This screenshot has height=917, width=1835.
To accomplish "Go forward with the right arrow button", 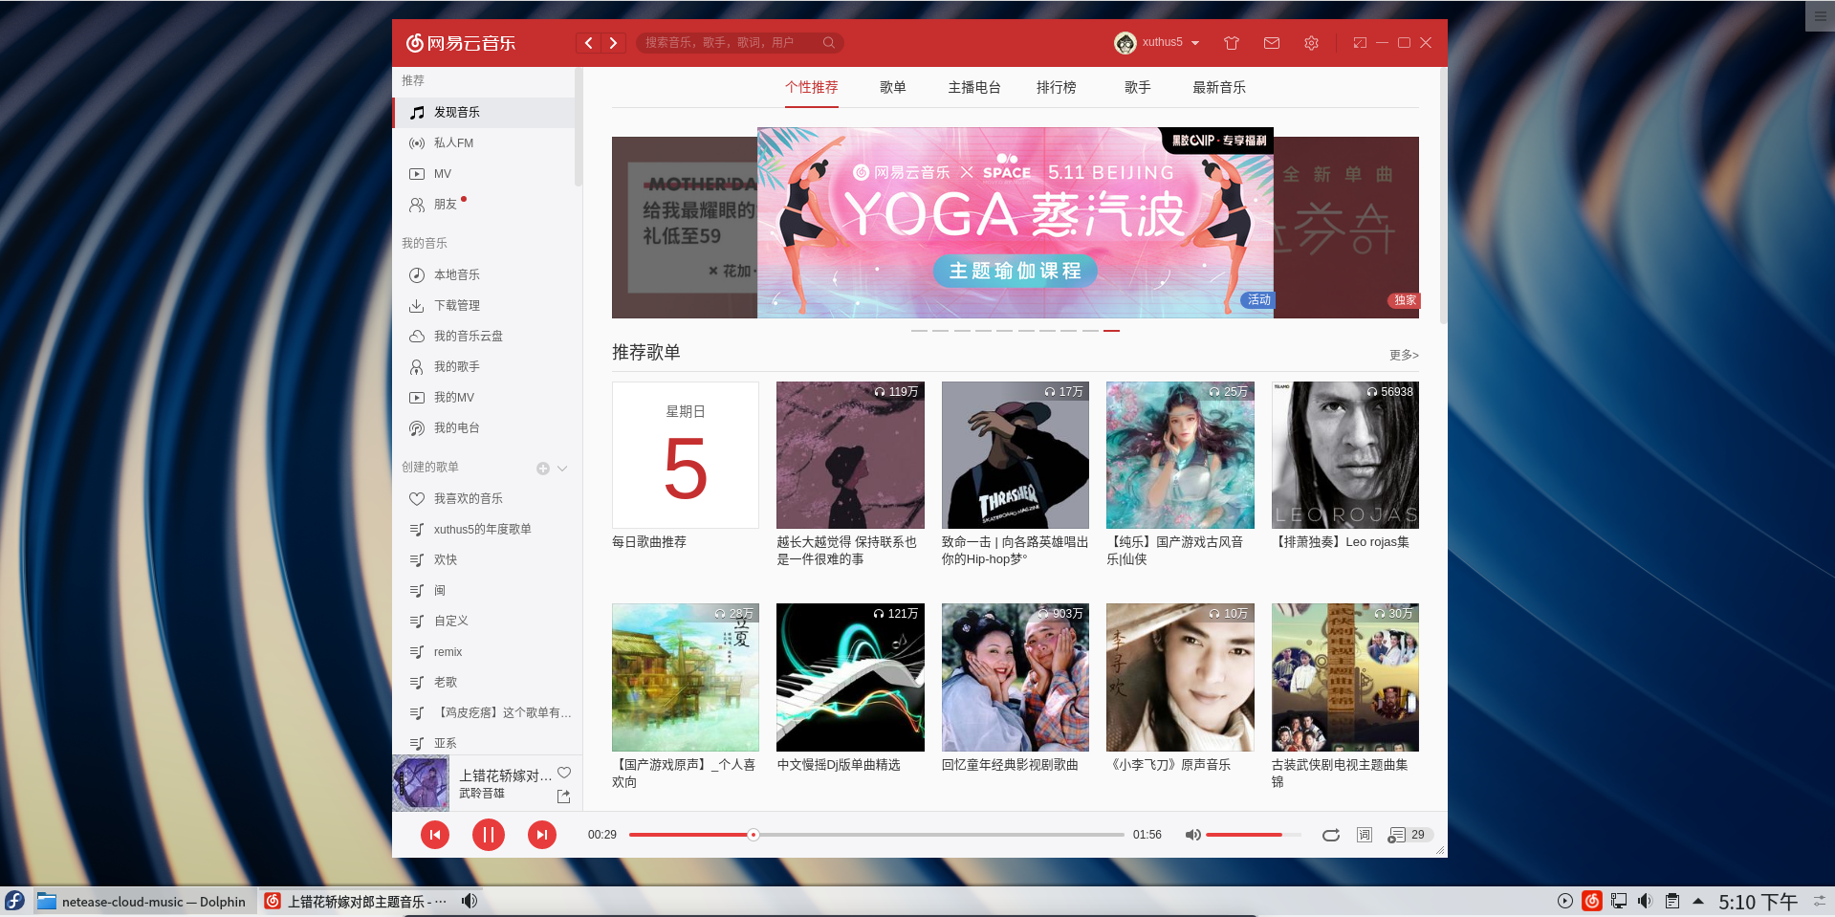I will (x=614, y=43).
